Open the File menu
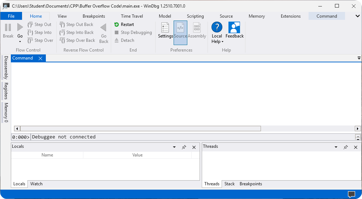Image resolution: width=362 pixels, height=199 pixels. tap(11, 16)
